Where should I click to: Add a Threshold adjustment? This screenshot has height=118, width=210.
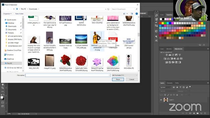coord(173,62)
